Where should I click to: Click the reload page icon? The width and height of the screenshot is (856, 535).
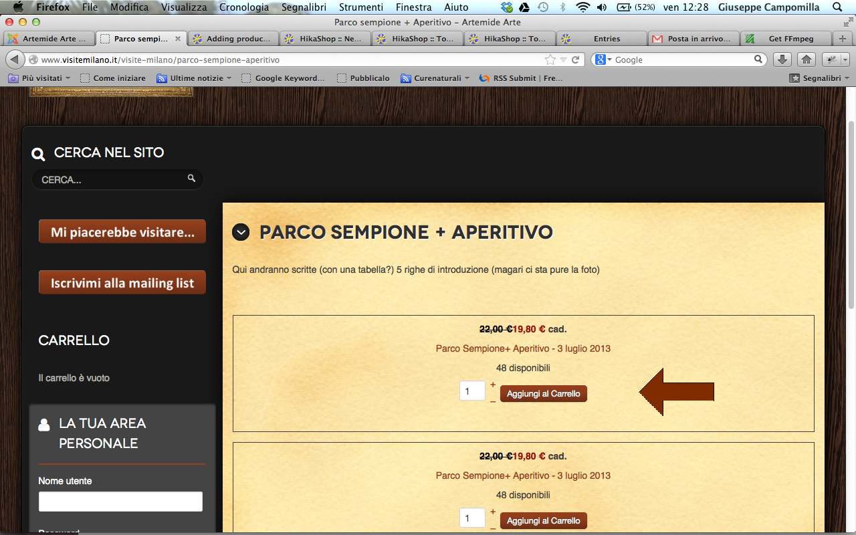[574, 60]
